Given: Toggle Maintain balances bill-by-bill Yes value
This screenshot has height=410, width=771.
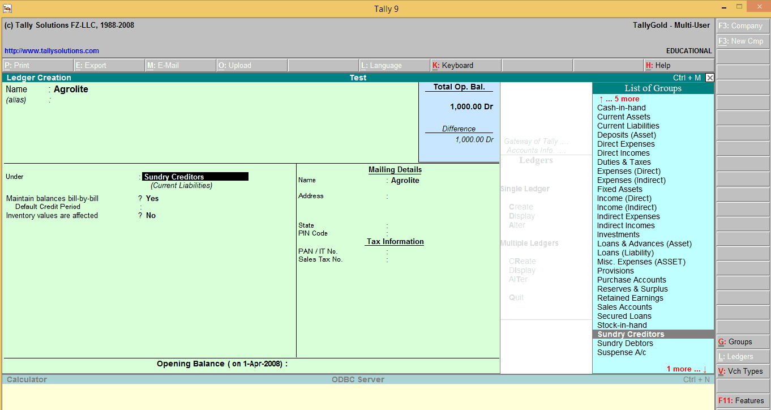Looking at the screenshot, I should tap(152, 199).
